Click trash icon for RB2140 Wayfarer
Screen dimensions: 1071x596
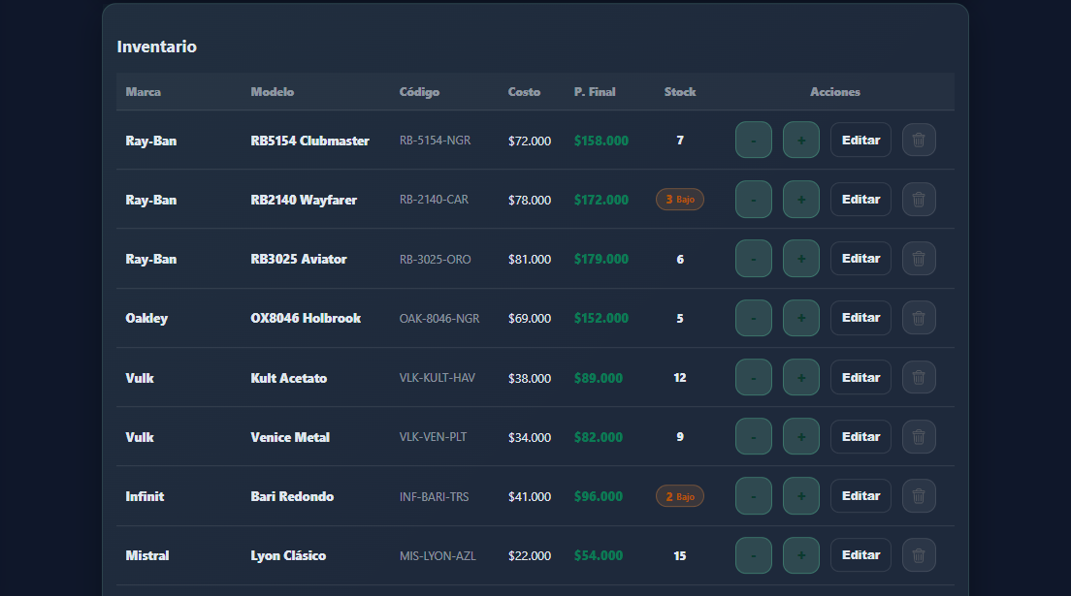tap(919, 200)
